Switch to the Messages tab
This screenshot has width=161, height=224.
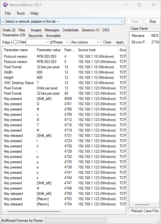pos(52,30)
